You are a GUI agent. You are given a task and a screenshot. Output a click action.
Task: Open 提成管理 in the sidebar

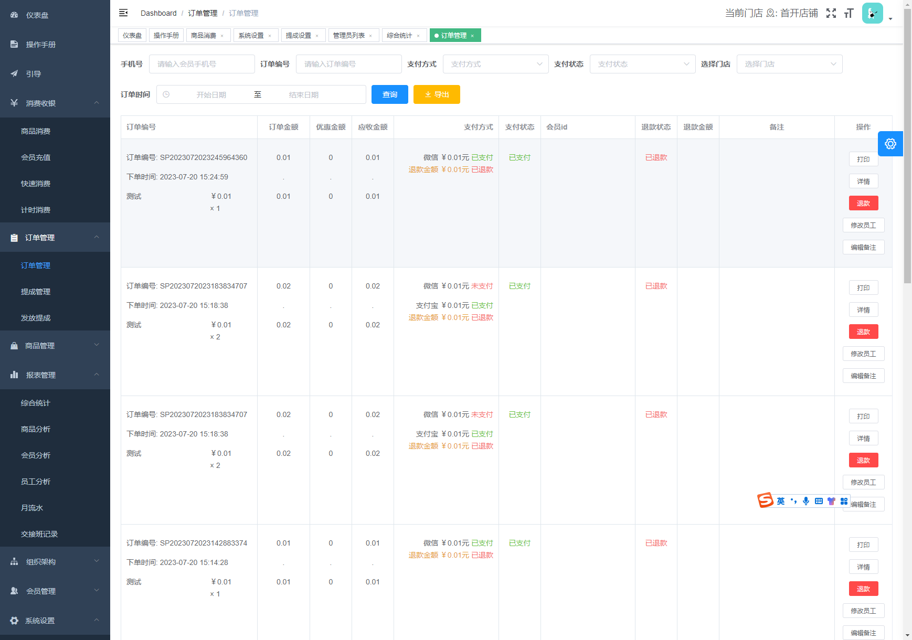point(36,292)
